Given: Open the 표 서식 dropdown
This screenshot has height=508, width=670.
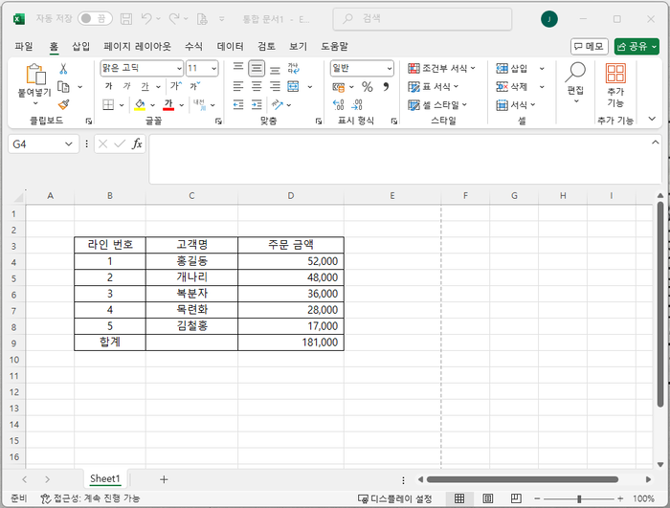Looking at the screenshot, I should click(434, 87).
